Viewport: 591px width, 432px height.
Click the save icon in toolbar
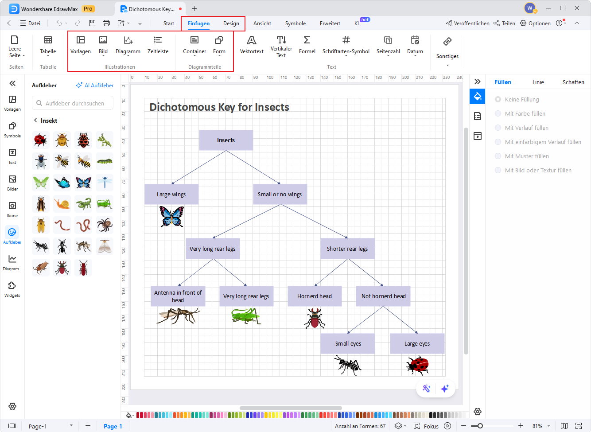pos(92,23)
